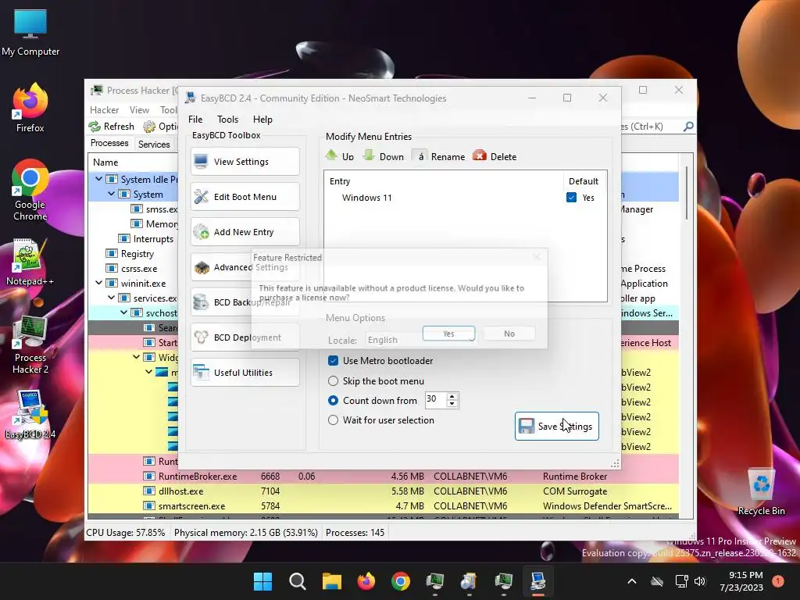This screenshot has width=800, height=600.
Task: Switch to Processes tab in Process Hacker
Action: 109,144
